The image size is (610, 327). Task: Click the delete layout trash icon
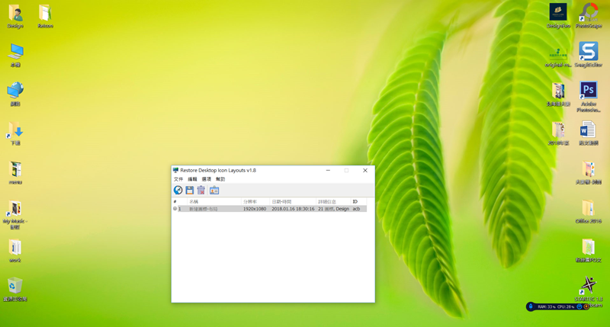coord(201,190)
